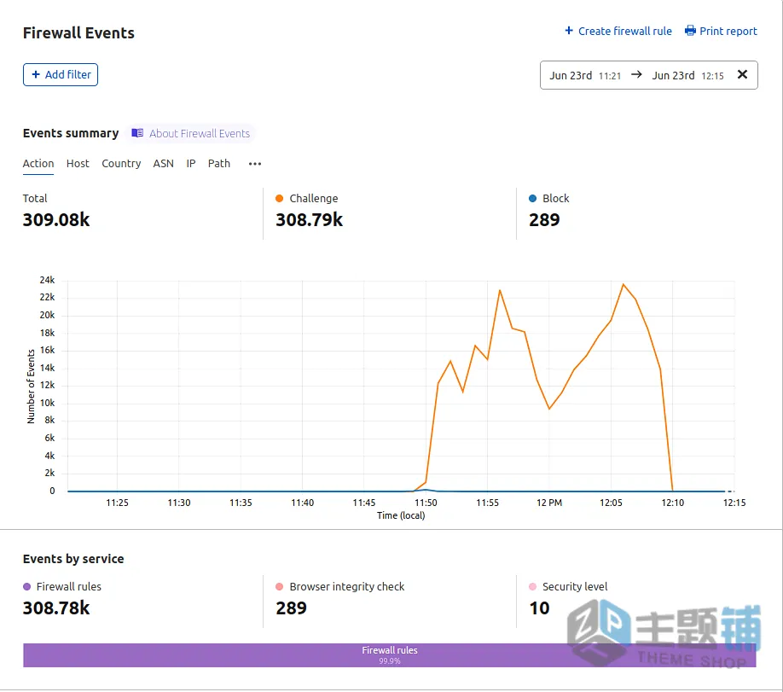Click the 11:50 label on time axis
The width and height of the screenshot is (783, 692).
tap(426, 503)
